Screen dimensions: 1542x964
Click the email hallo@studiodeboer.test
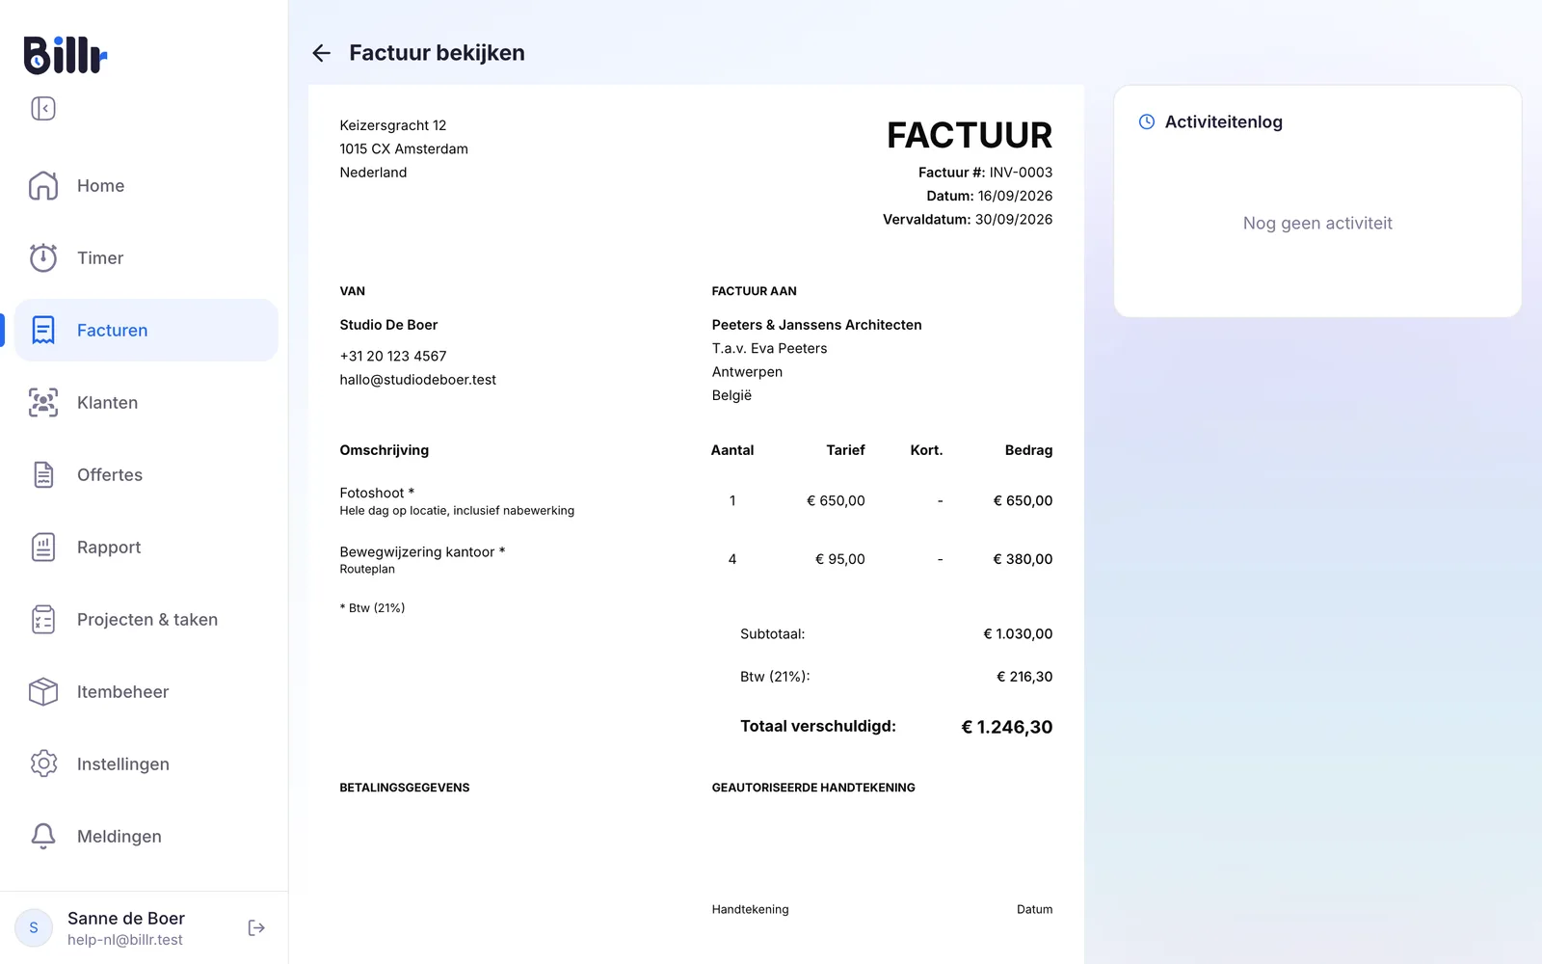click(417, 380)
